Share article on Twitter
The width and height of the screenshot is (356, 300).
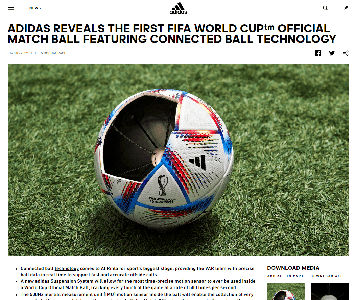point(332,53)
